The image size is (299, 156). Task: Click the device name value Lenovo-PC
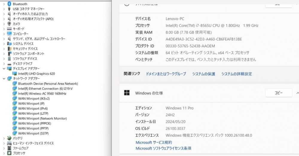click(175, 19)
